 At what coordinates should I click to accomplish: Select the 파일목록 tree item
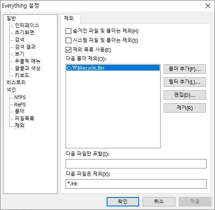pyautogui.click(x=25, y=118)
